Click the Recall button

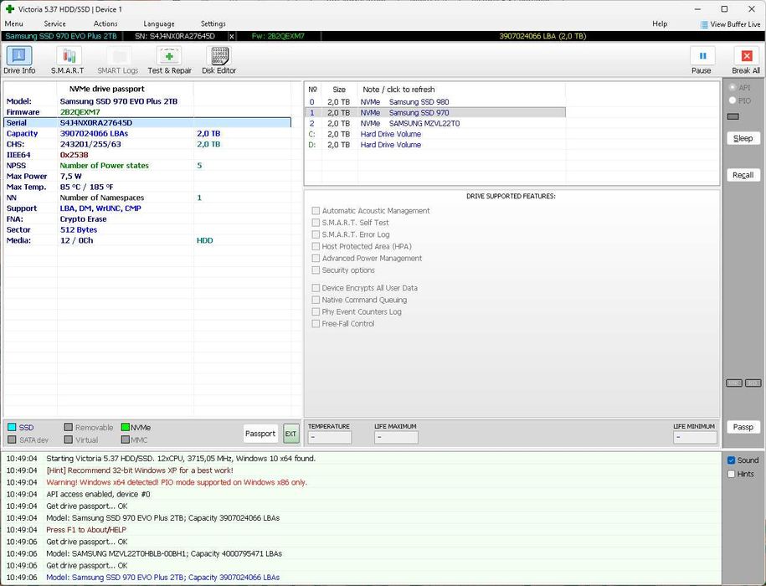[743, 175]
